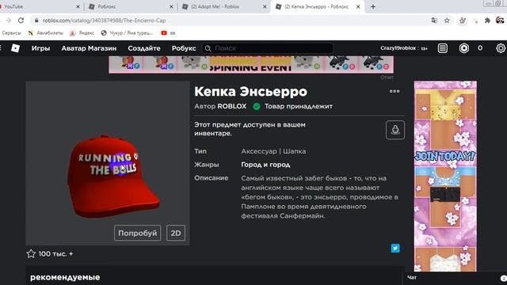Image resolution: width=507 pixels, height=285 pixels.
Task: Open the Сервисы bookmarks shortcut
Action: 11,33
